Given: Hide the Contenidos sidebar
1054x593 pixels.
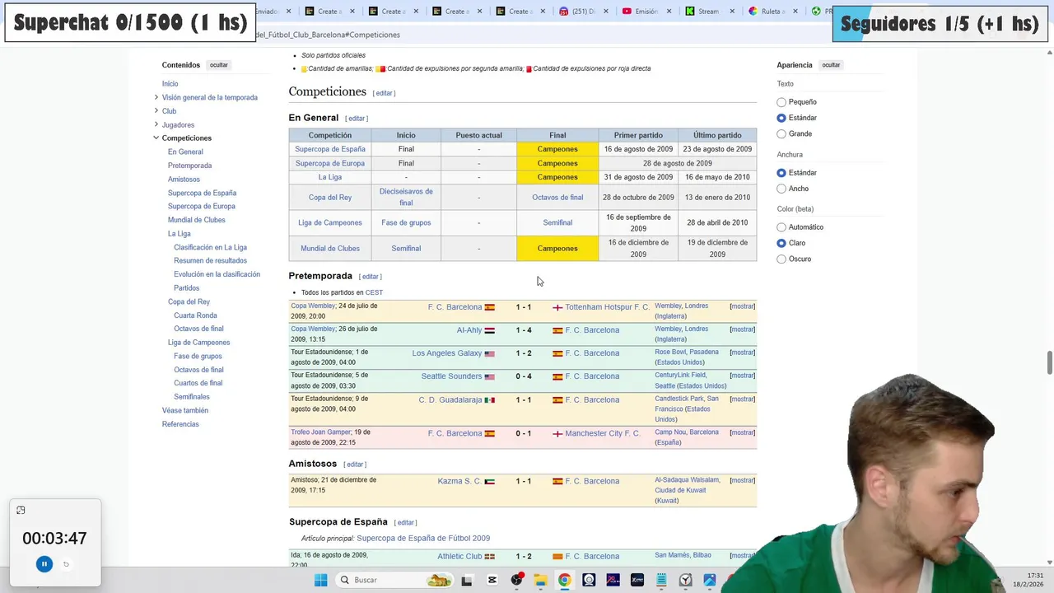Looking at the screenshot, I should 218,65.
